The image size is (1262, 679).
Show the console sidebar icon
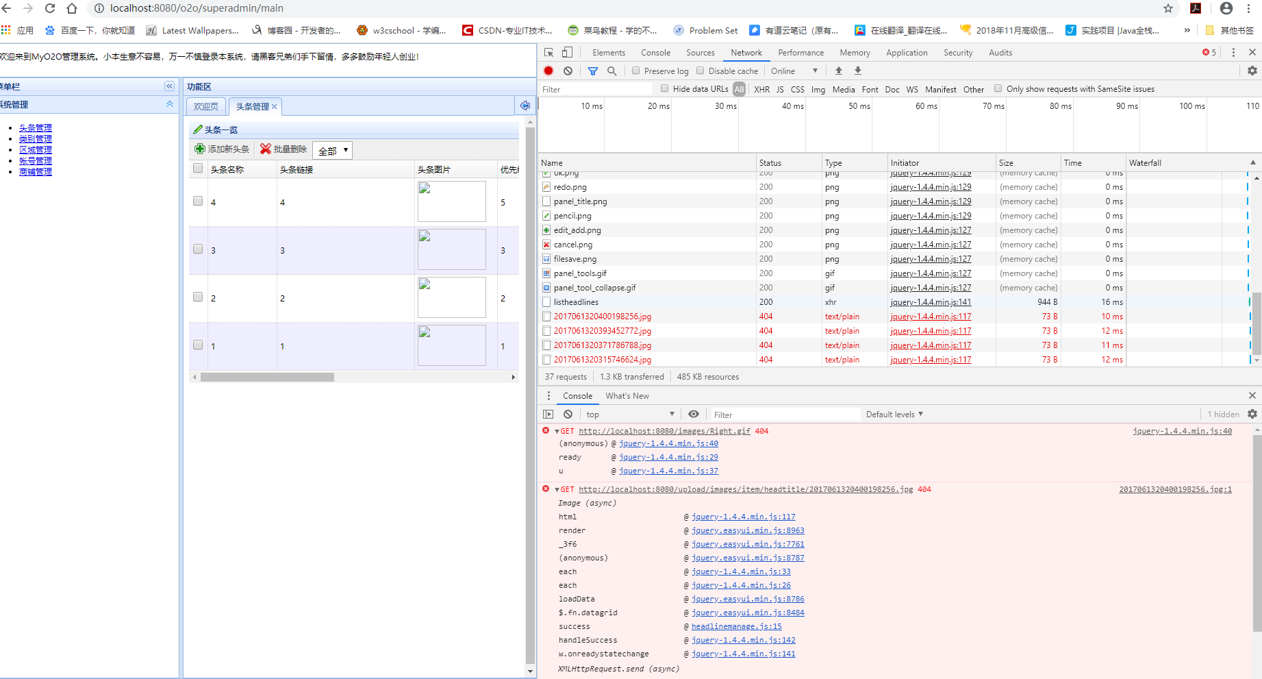(548, 414)
